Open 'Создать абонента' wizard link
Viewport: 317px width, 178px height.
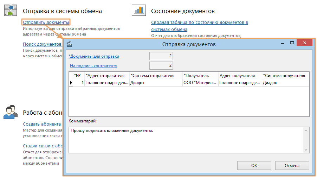[x=42, y=124]
